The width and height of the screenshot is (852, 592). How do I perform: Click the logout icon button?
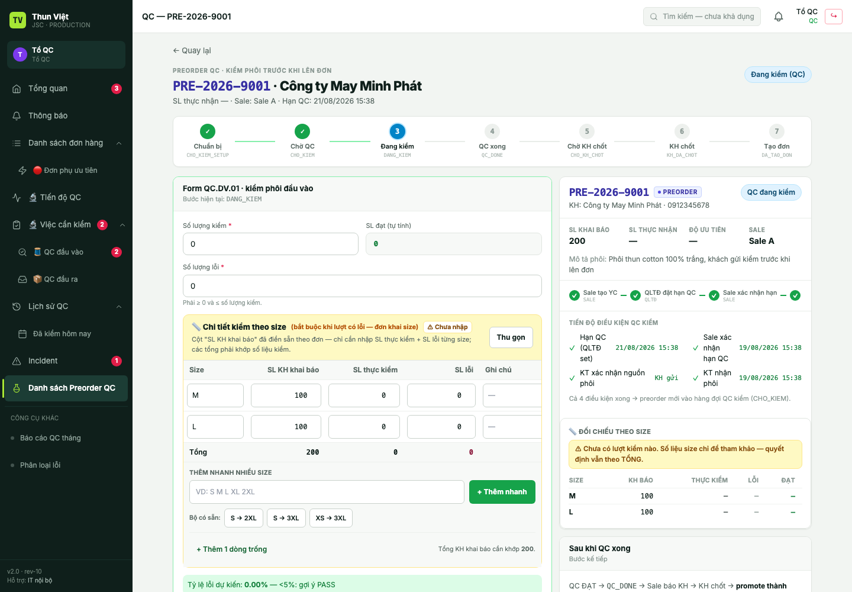[834, 16]
